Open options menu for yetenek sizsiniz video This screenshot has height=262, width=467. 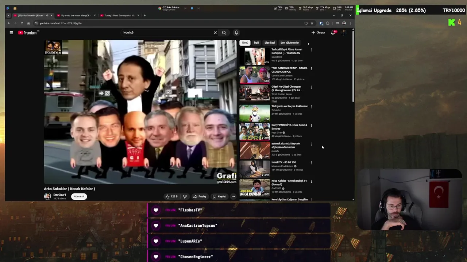coord(311,144)
